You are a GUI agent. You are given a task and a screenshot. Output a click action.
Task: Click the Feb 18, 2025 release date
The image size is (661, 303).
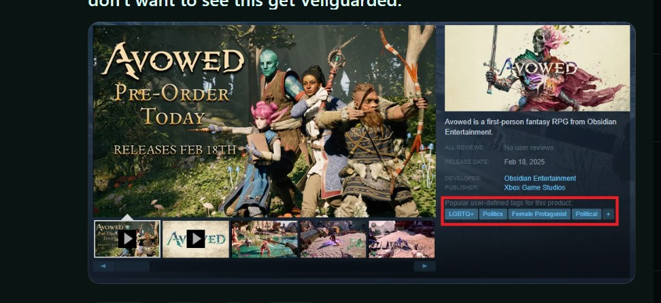(524, 162)
